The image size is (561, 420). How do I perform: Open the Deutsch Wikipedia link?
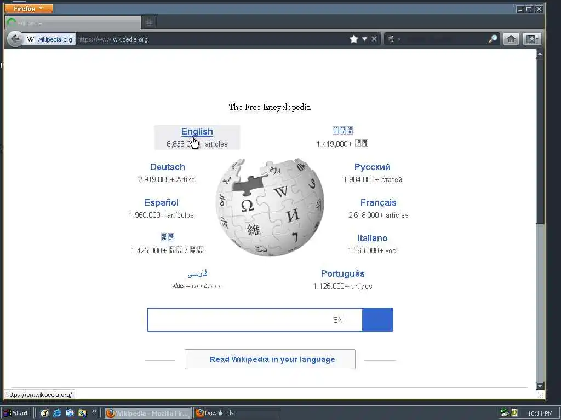coord(168,167)
